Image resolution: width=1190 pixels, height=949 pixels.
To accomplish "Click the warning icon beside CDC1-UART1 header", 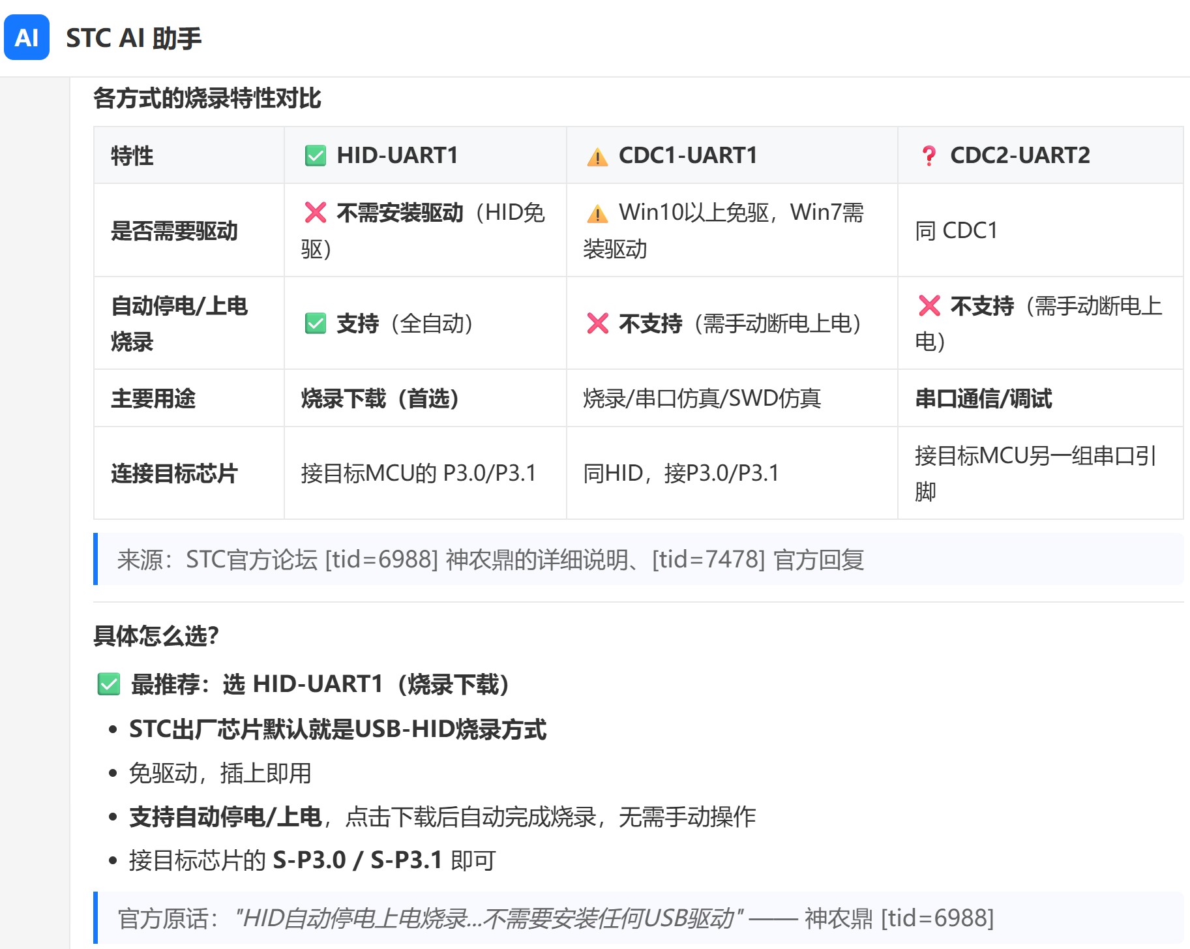I will (x=597, y=157).
